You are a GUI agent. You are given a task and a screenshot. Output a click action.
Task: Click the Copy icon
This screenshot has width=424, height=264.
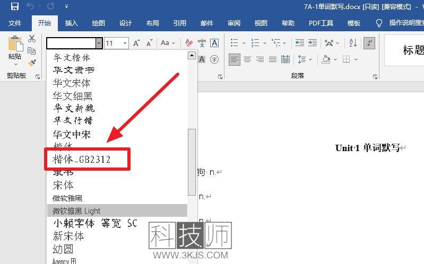pyautogui.click(x=32, y=51)
